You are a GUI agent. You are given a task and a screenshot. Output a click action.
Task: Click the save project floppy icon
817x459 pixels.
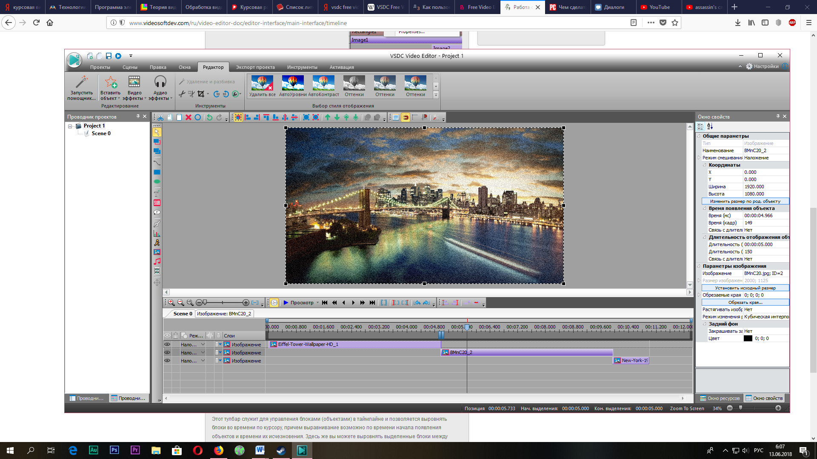[109, 56]
